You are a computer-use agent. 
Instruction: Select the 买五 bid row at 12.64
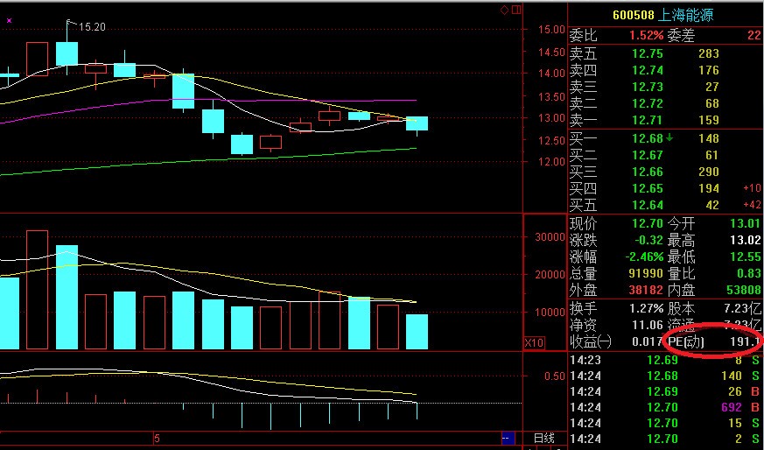(x=665, y=205)
